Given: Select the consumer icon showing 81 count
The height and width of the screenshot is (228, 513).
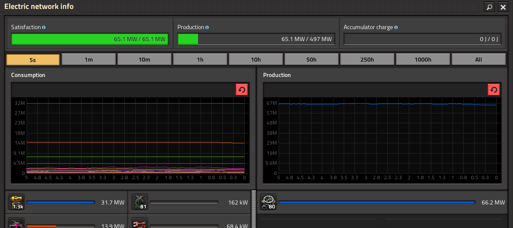Looking at the screenshot, I should pos(140,202).
